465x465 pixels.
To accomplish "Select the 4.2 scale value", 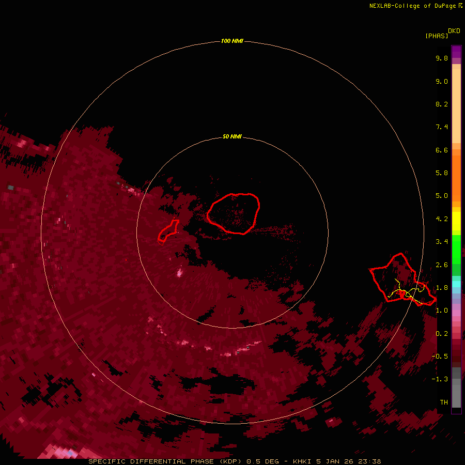I will (x=442, y=219).
